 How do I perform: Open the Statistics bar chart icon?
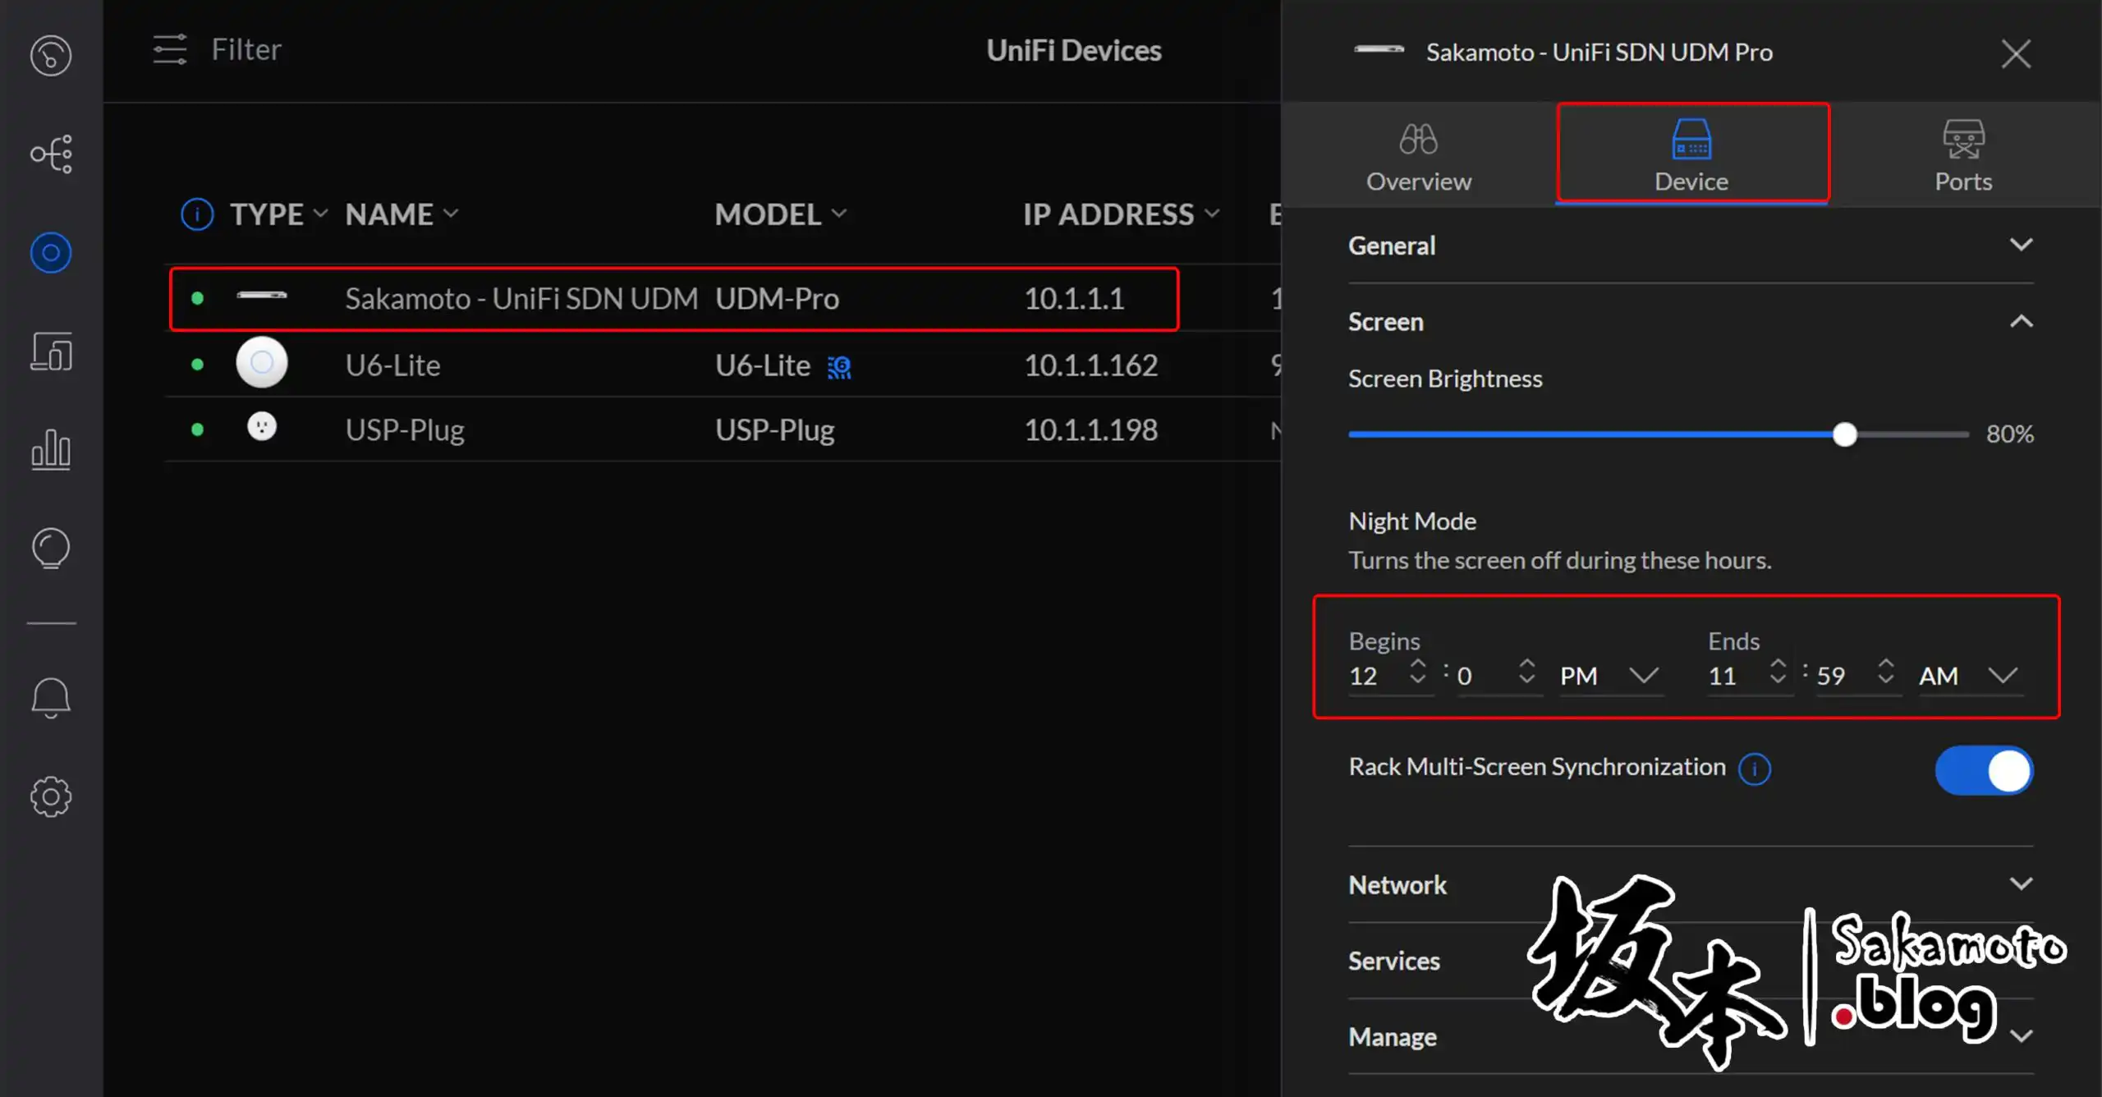click(51, 449)
